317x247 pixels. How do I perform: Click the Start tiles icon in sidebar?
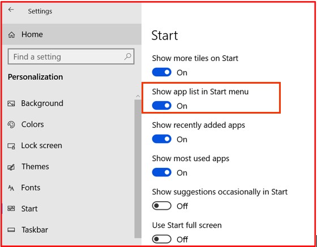tap(11, 209)
